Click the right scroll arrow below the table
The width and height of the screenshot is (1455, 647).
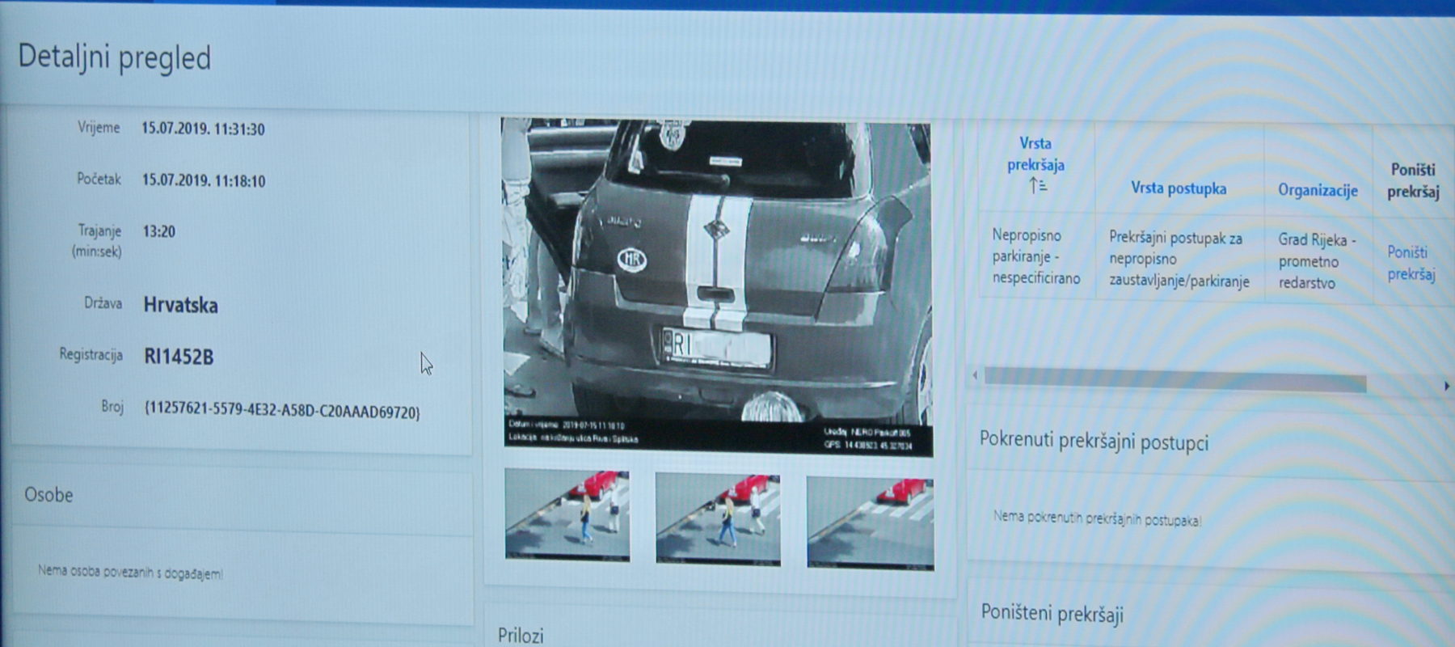coord(1446,386)
